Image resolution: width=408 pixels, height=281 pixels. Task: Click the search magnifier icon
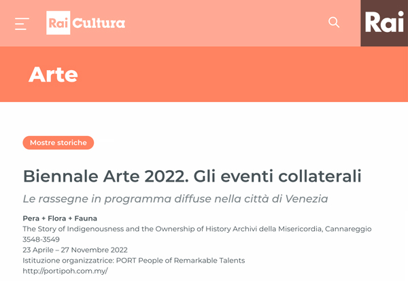tap(334, 22)
